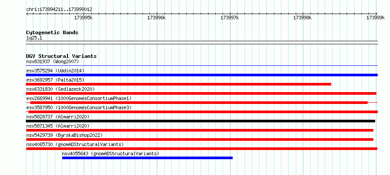Click the short blue nsv4055643 bar

147,158
